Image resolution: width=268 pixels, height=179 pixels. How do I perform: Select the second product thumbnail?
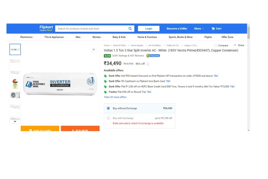15,61
